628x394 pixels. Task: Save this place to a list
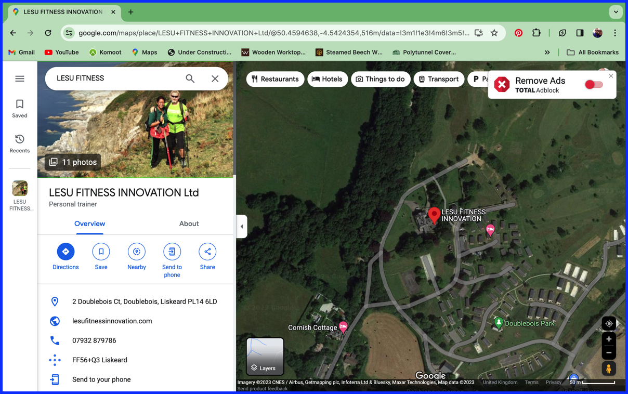coord(101,257)
